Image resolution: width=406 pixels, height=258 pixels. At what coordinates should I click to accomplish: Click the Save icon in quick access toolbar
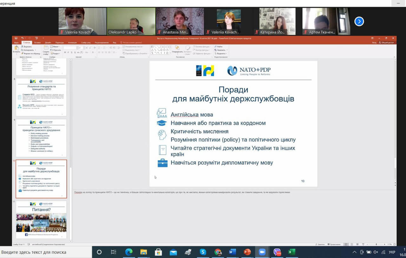16,38
